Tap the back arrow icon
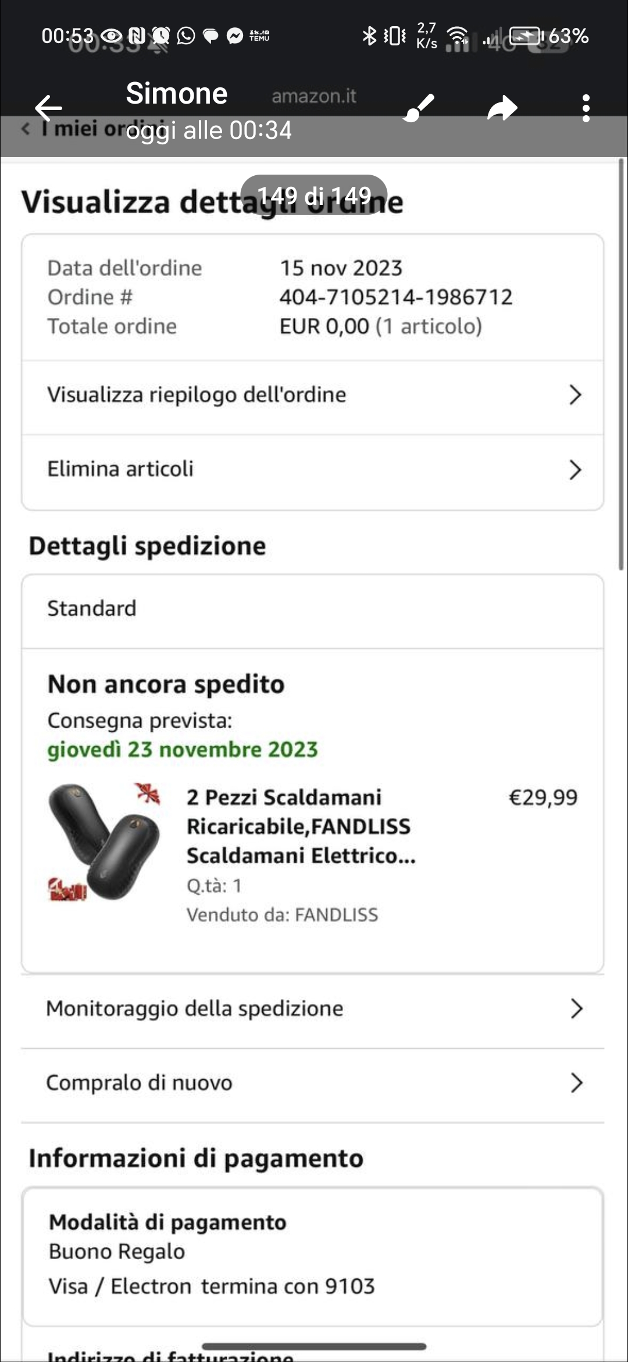 pos(48,108)
